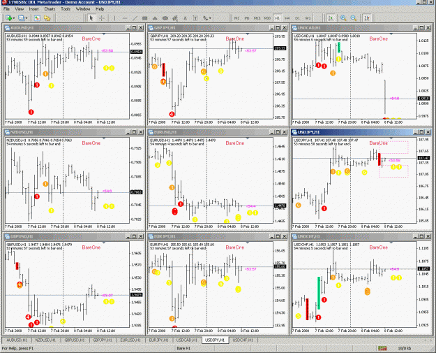Switch chart to H4 timeframe
The image size is (436, 353).
pos(287,18)
